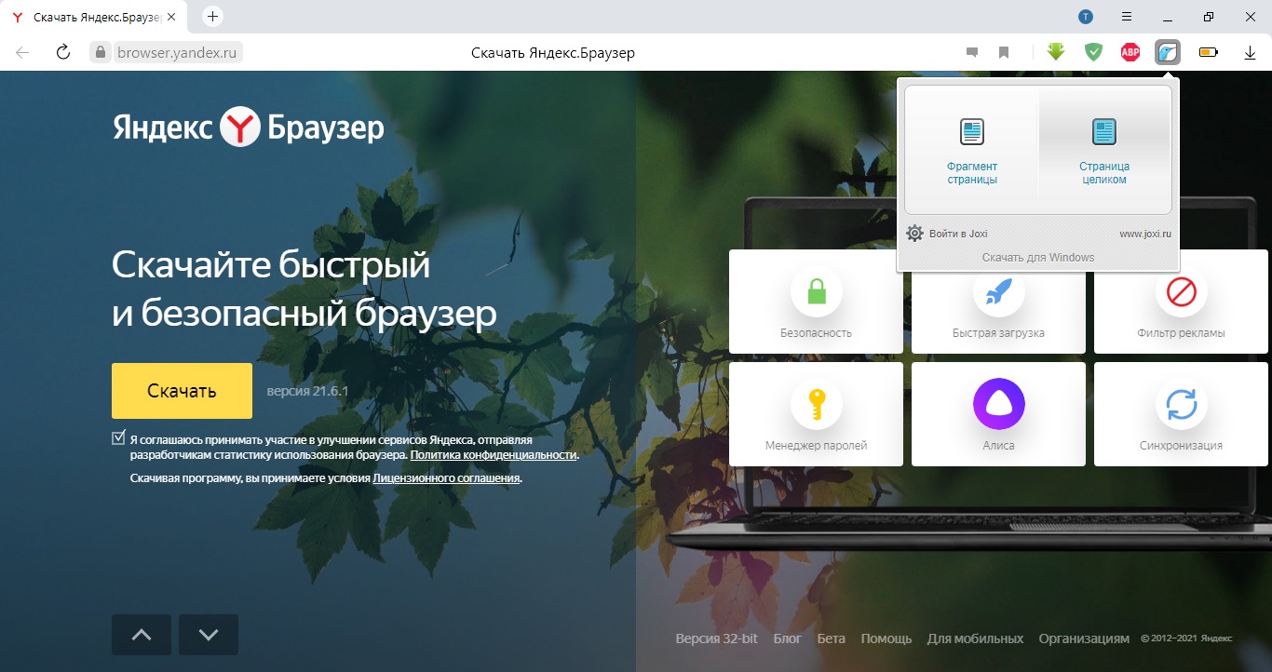Open the green AdGuard shield extension
This screenshot has height=672, width=1272.
(1092, 51)
